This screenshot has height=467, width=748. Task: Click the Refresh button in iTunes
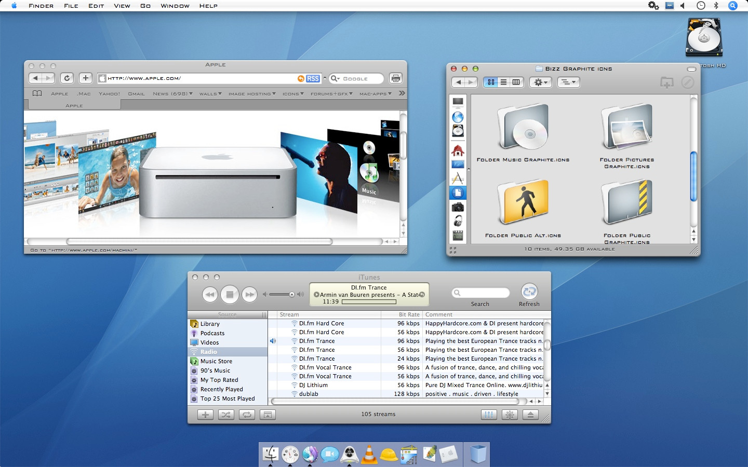(529, 292)
